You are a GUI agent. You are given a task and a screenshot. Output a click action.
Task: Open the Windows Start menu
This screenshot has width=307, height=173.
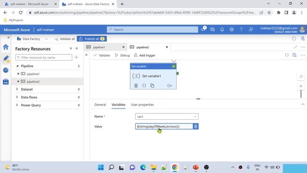pyautogui.click(x=101, y=167)
